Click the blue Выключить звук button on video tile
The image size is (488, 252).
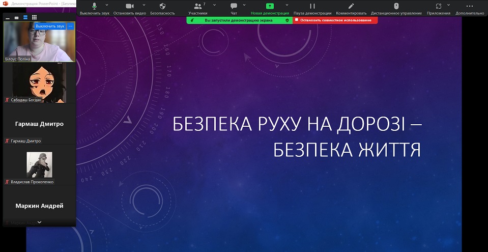(x=50, y=26)
